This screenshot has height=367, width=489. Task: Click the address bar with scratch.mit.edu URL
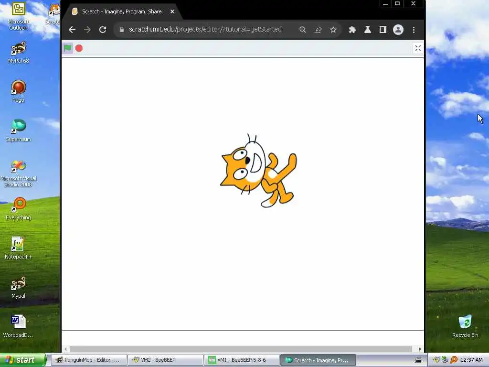[x=205, y=29]
